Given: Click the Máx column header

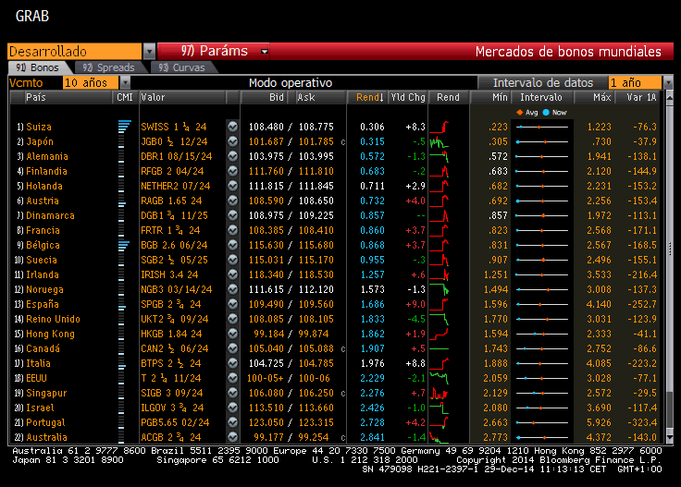Looking at the screenshot, I should [x=602, y=98].
